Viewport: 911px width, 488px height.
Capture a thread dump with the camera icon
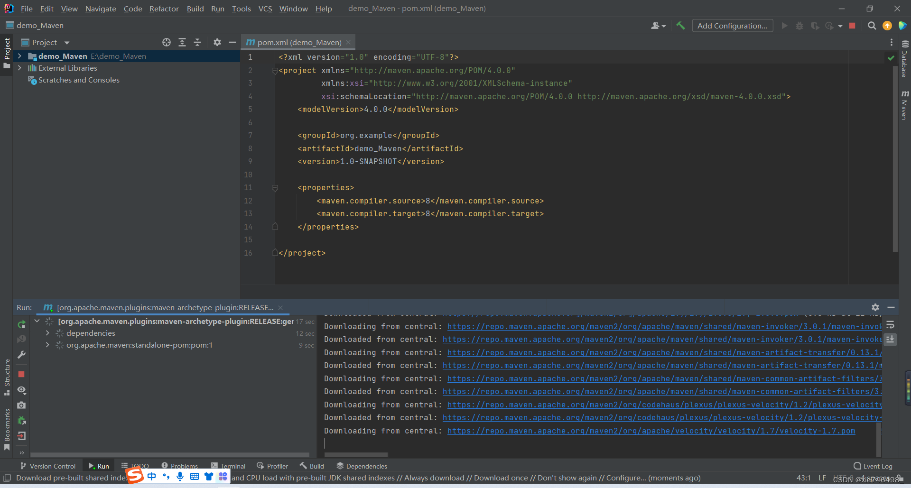(x=21, y=405)
